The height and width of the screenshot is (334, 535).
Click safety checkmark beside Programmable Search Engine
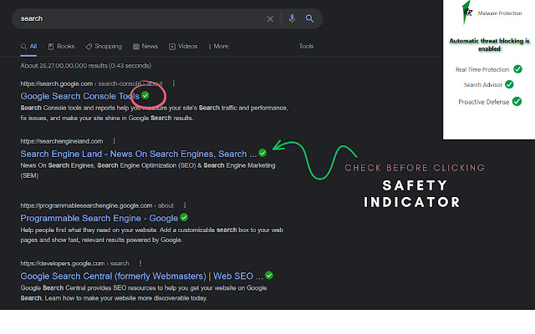pos(184,217)
